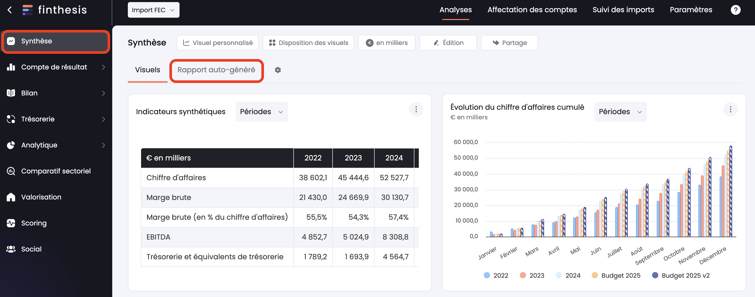The height and width of the screenshot is (297, 755).
Task: Select the Visuels tab
Action: coord(147,70)
